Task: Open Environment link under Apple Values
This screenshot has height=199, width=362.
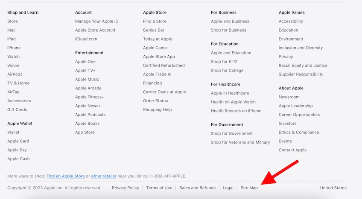Action: point(291,39)
